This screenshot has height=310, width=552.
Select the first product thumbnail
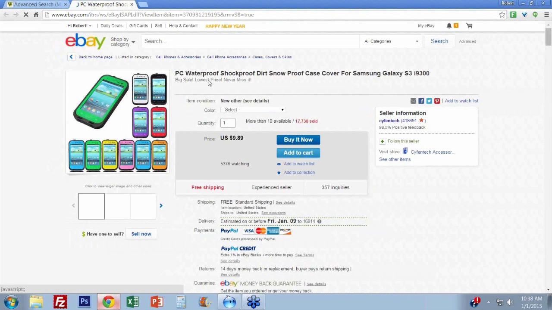point(91,206)
